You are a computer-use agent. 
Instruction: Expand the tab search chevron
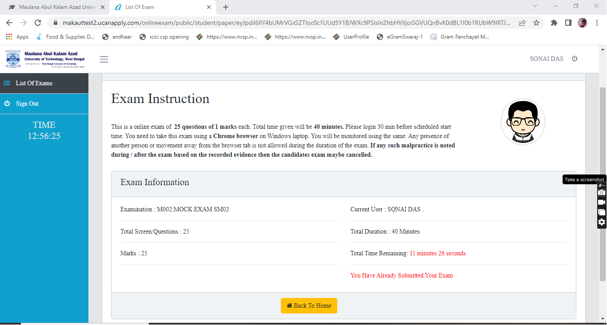coord(535,6)
